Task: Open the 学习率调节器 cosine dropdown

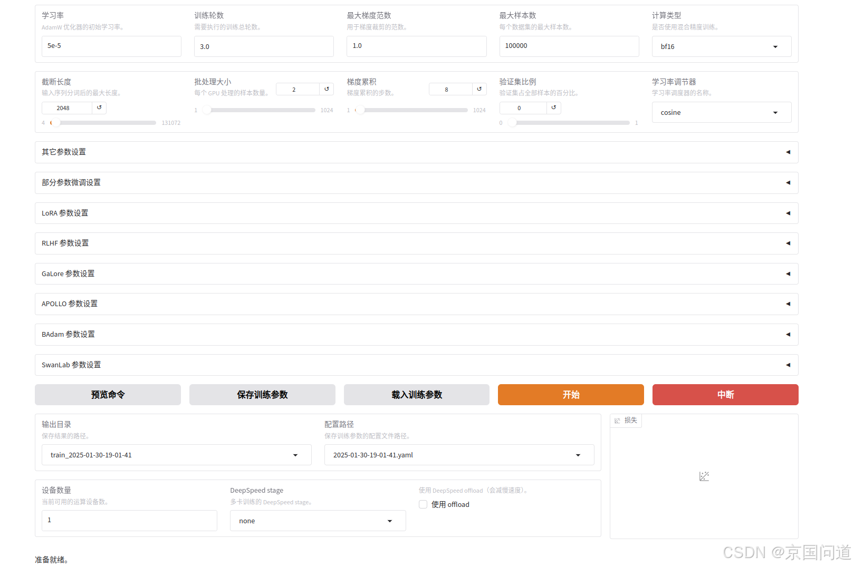Action: (x=722, y=112)
